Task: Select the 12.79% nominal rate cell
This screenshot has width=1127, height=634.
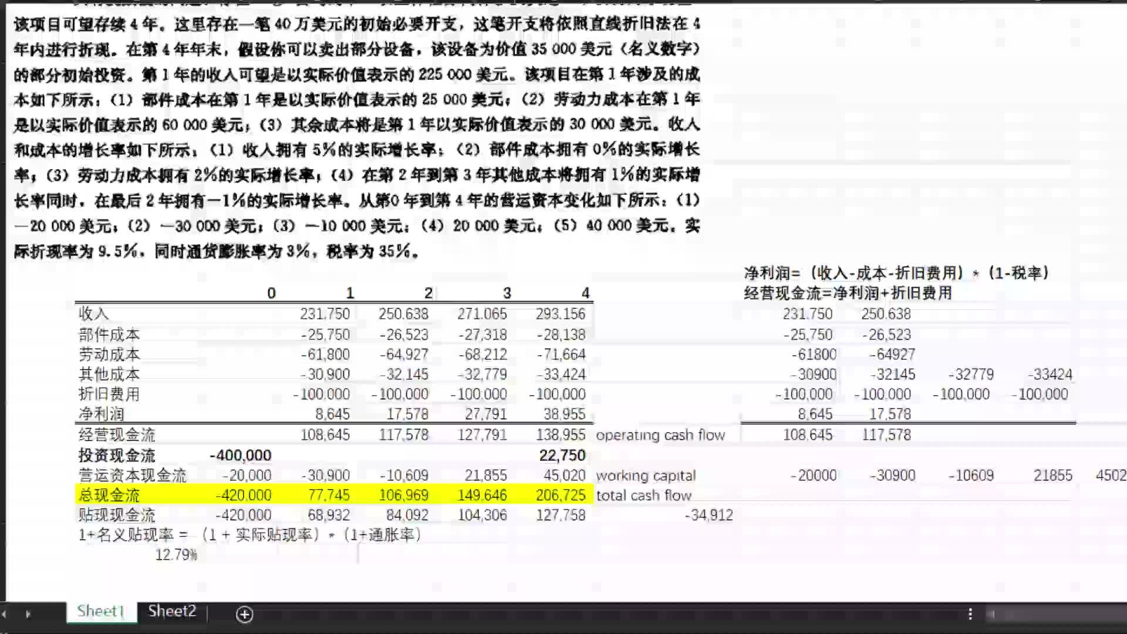Action: pyautogui.click(x=176, y=555)
